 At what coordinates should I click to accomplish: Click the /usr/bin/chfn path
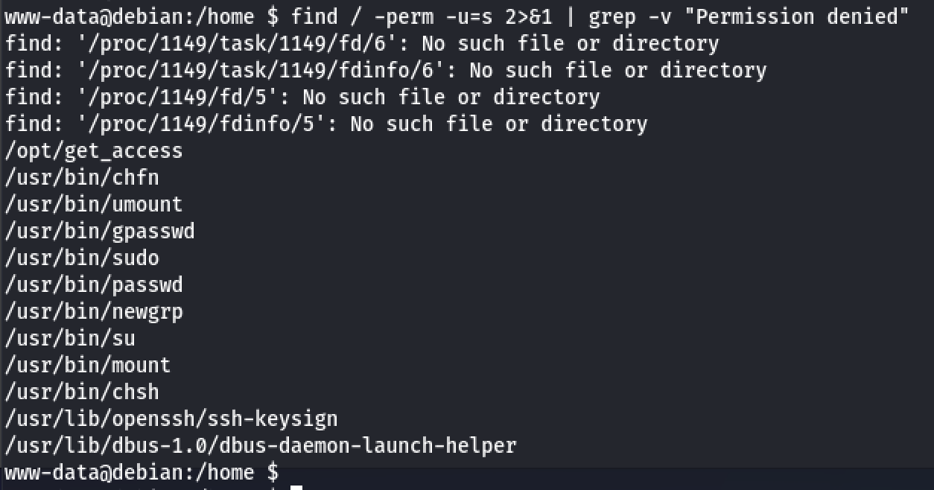[x=82, y=178]
